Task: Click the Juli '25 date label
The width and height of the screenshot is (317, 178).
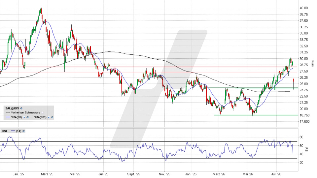Action: (103, 174)
